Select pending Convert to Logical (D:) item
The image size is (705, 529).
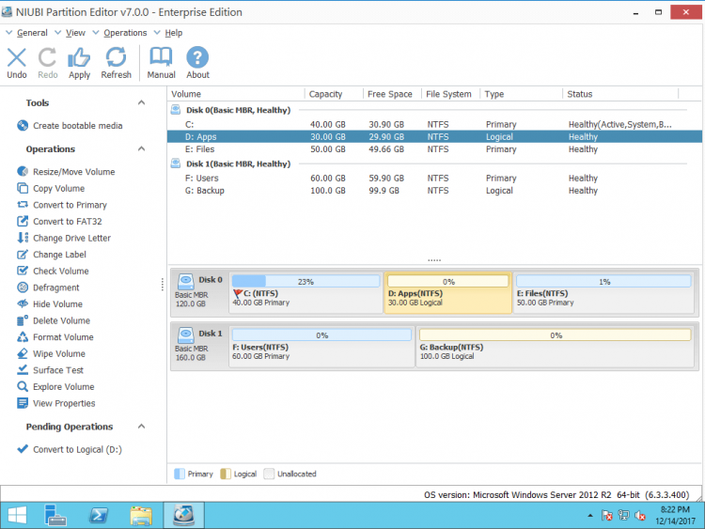click(x=77, y=449)
